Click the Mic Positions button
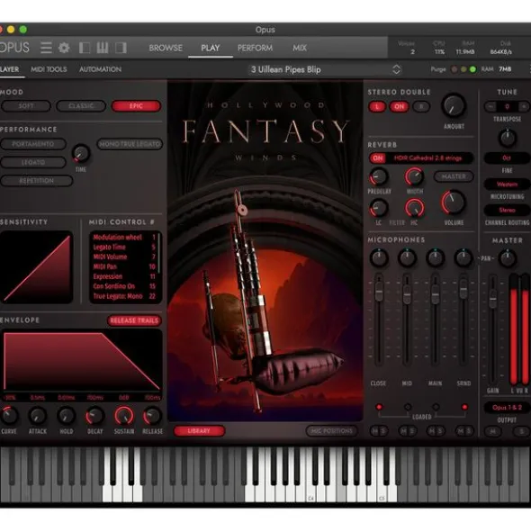Image resolution: width=531 pixels, height=532 pixels. 331,431
